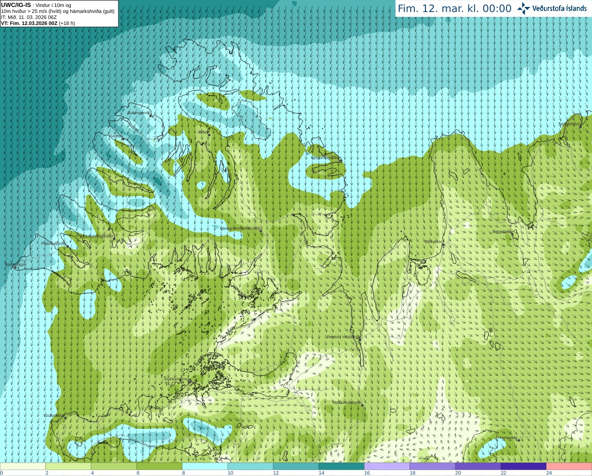Click the Bergstaðir station label

502,232
